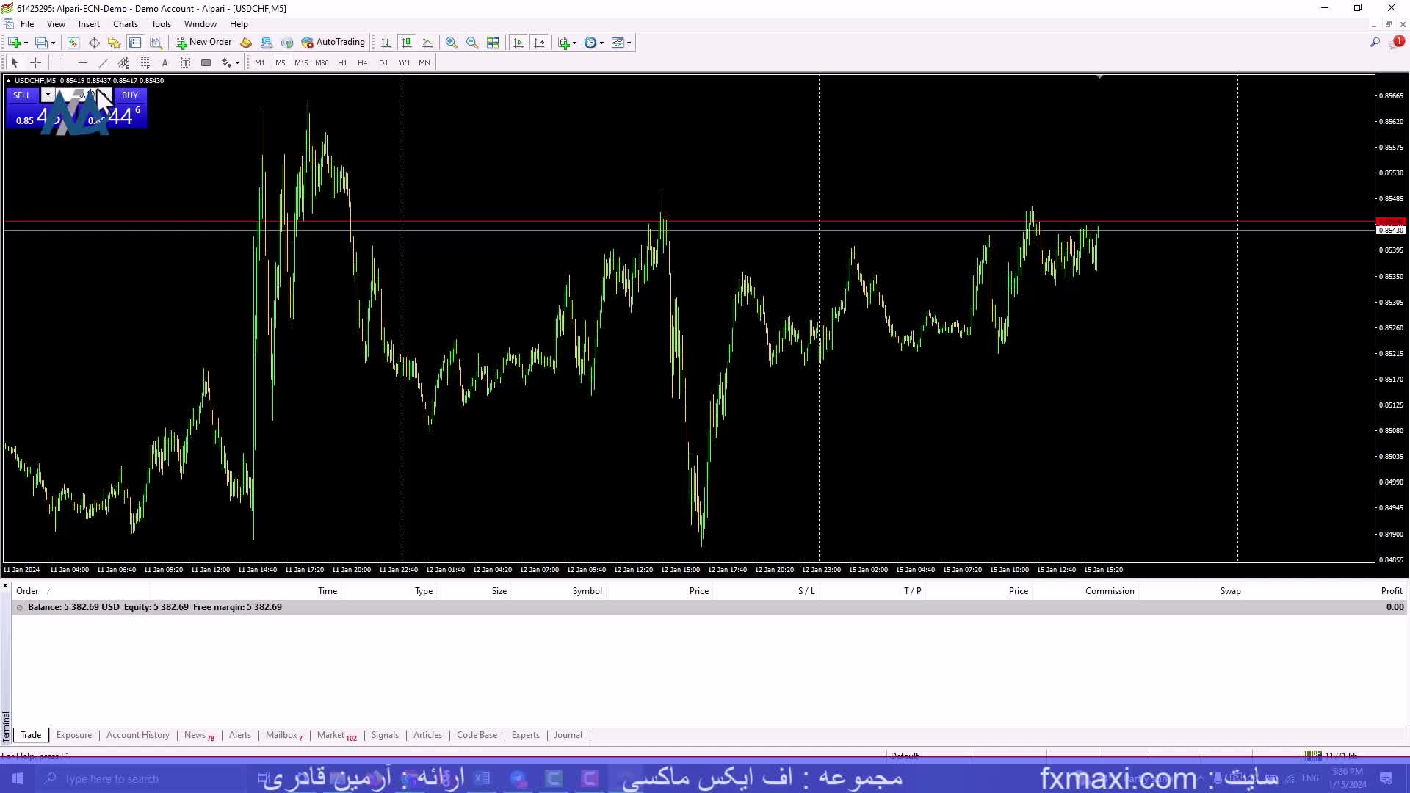This screenshot has height=793, width=1410.
Task: Select the Crosshair tool
Action: (35, 63)
